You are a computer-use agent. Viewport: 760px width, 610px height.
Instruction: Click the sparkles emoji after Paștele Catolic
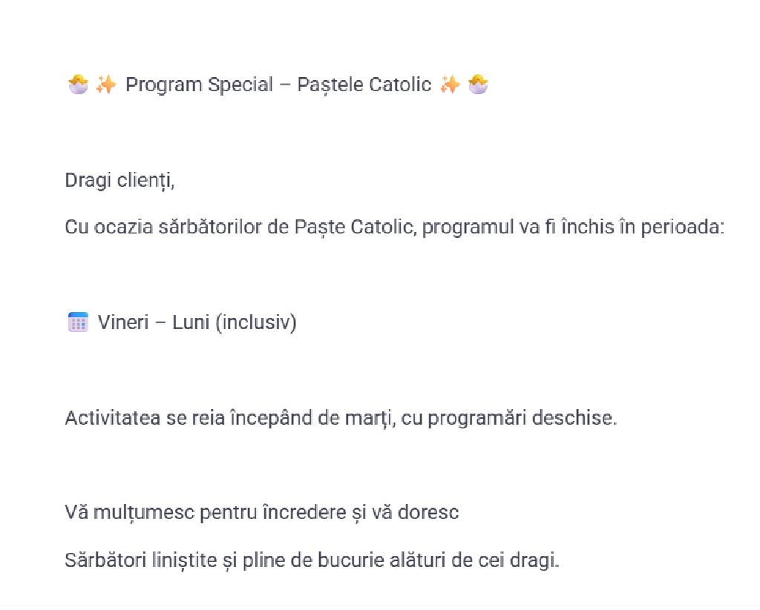coord(450,85)
